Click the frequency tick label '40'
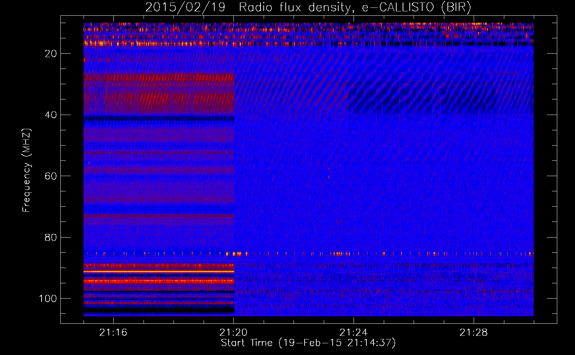 [51, 115]
